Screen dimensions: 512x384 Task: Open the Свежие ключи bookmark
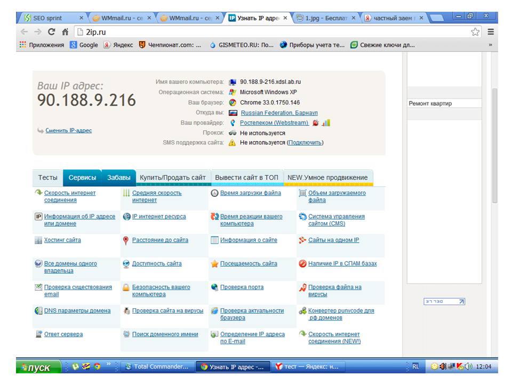click(382, 45)
